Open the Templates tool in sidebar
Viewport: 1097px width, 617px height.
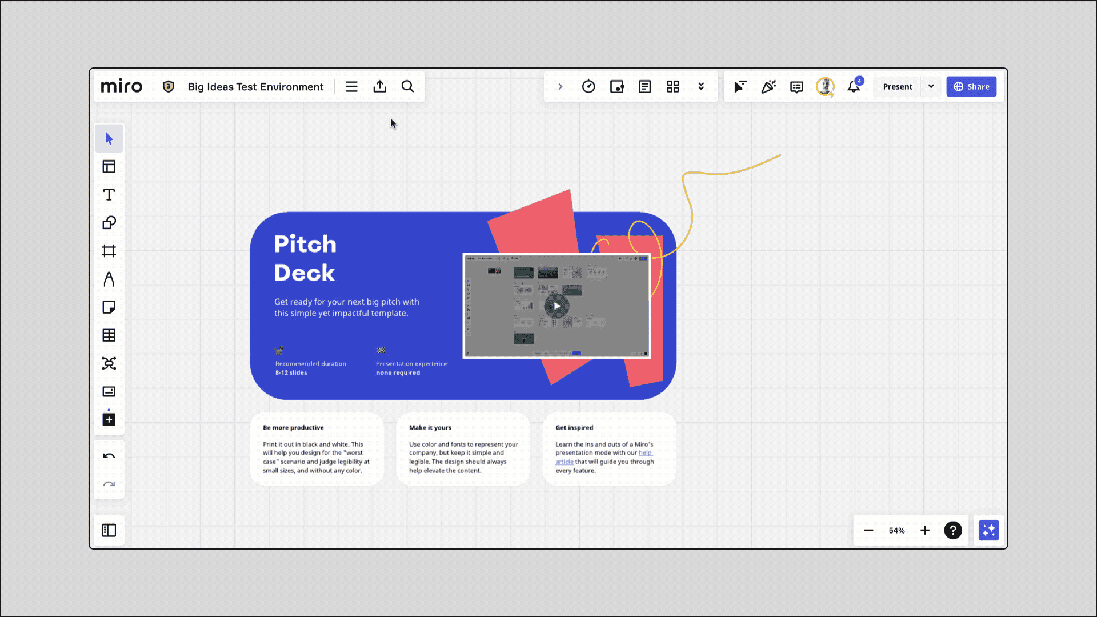[x=109, y=167]
